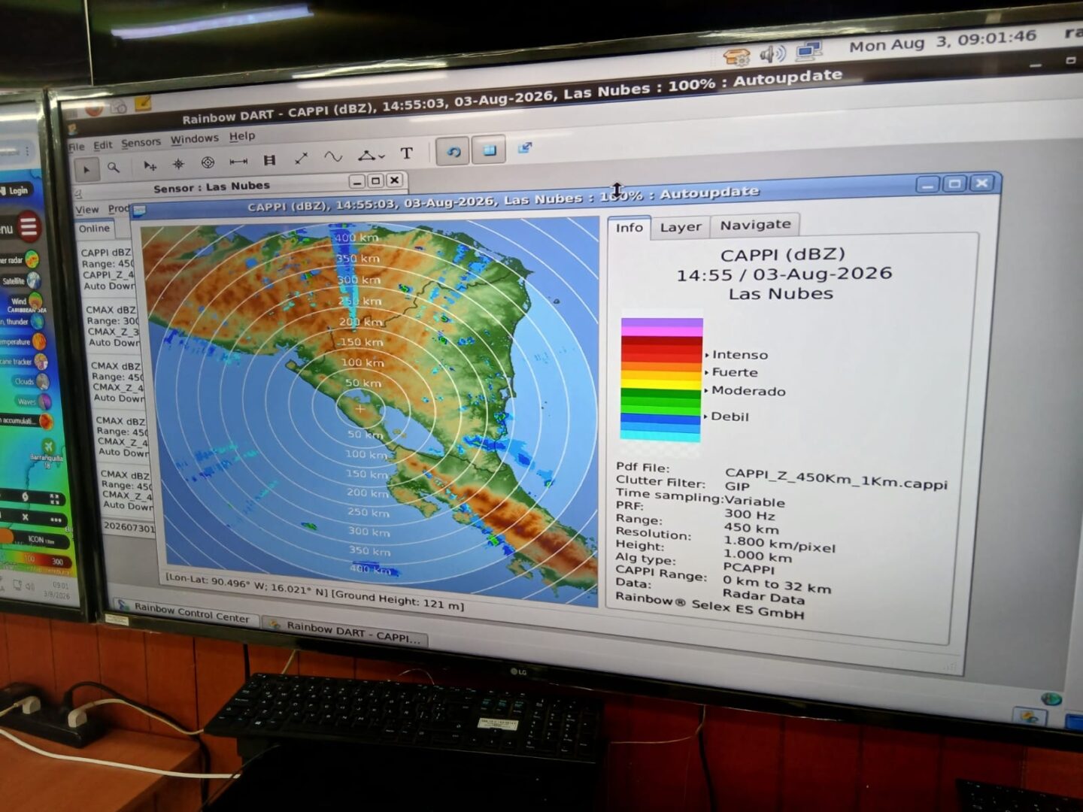
Task: Select Clouds layer on left monitor
Action: pyautogui.click(x=32, y=381)
